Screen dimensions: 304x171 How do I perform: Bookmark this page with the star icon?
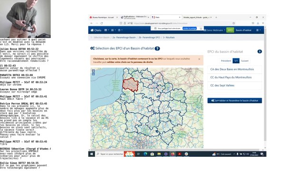pyautogui.click(x=234, y=23)
